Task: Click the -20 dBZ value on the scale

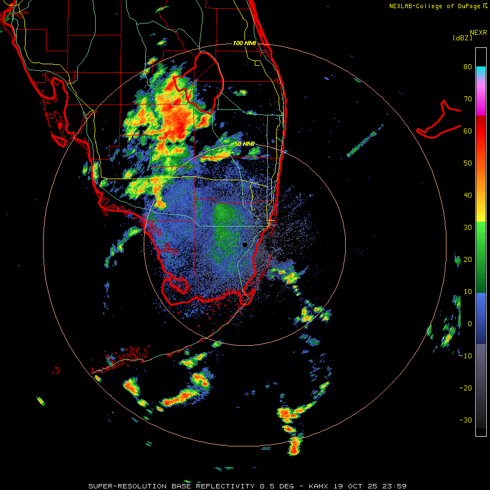Action: 465,388
